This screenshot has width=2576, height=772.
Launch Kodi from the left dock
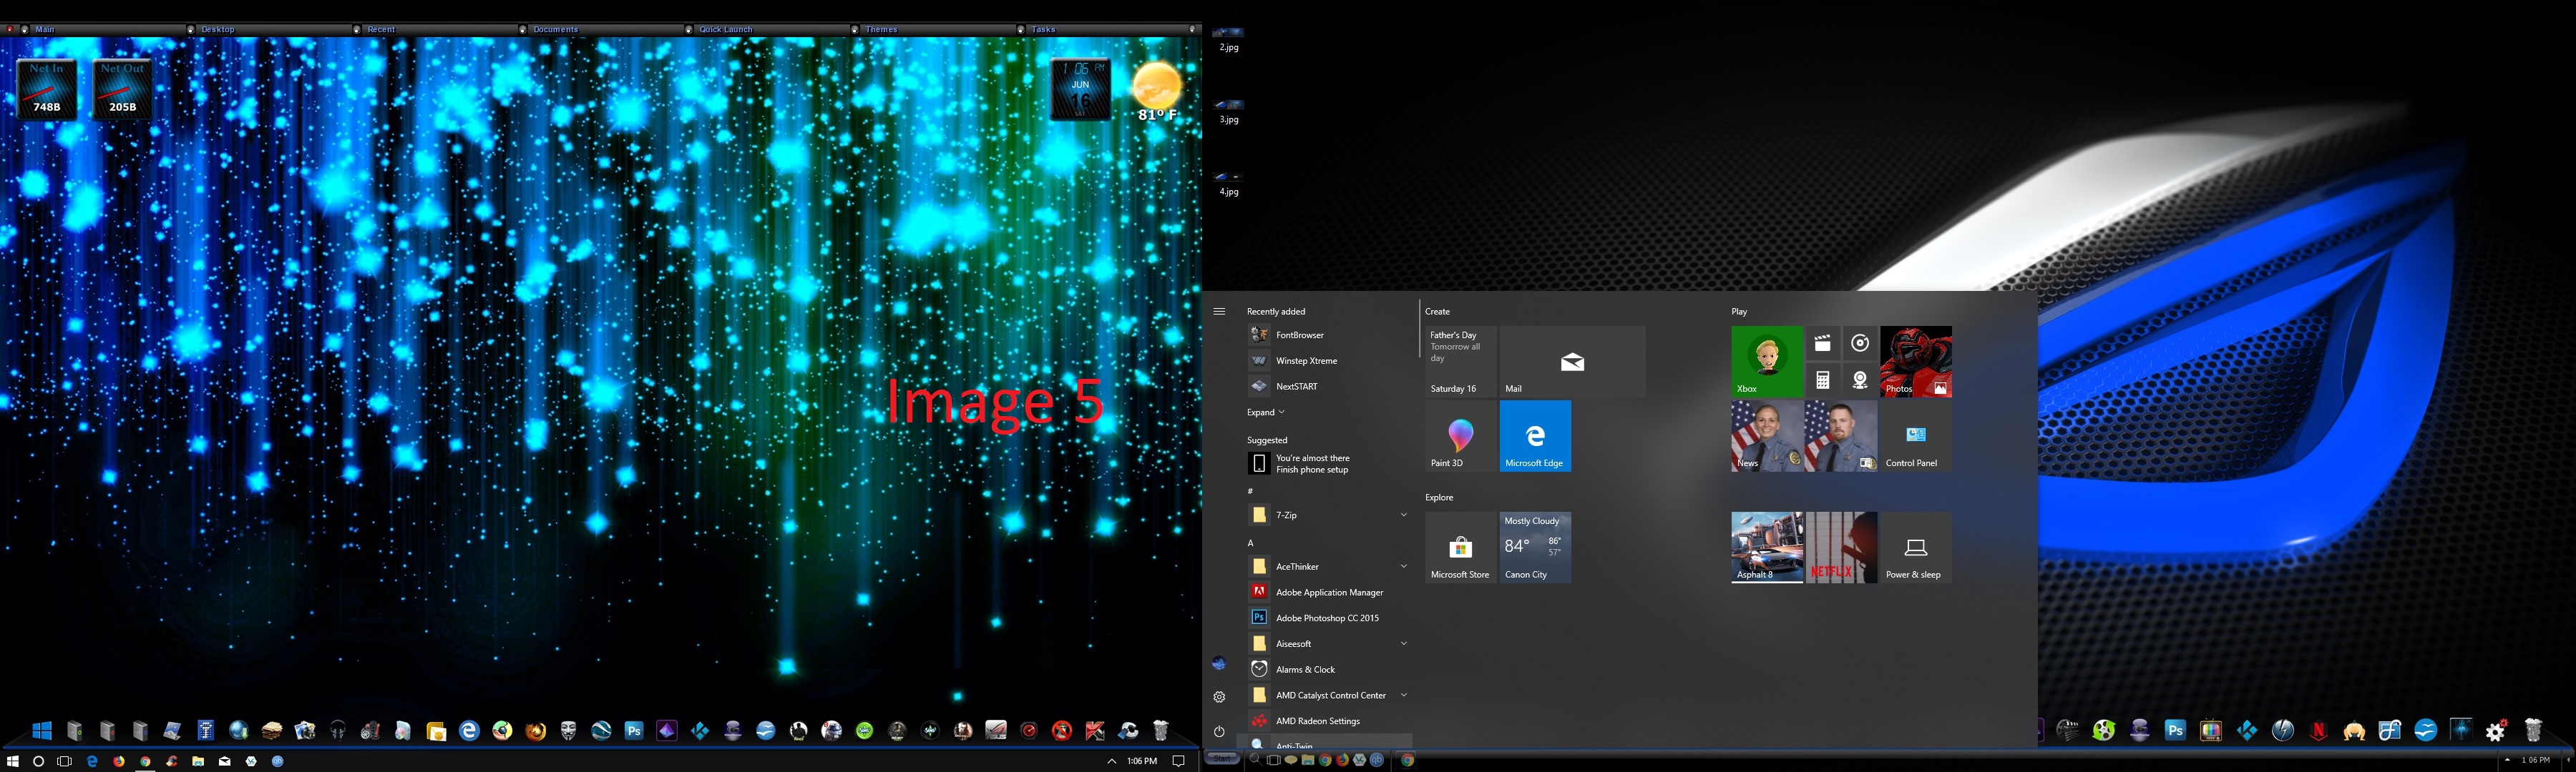coord(700,731)
